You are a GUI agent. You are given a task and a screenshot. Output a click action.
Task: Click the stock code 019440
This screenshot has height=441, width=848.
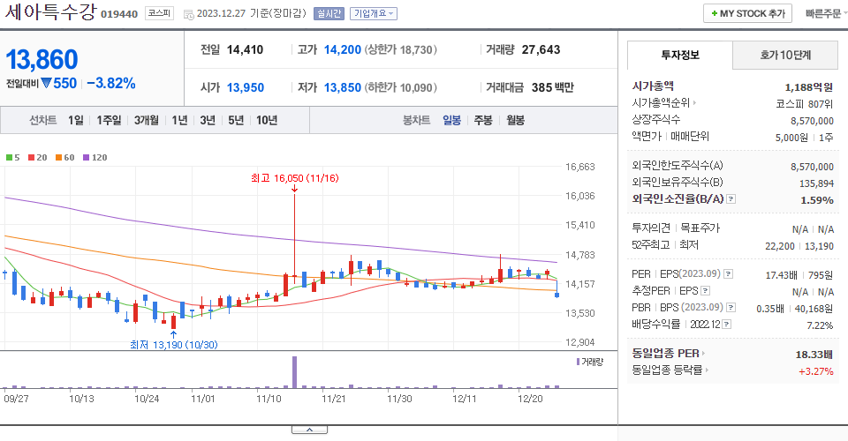pyautogui.click(x=119, y=14)
